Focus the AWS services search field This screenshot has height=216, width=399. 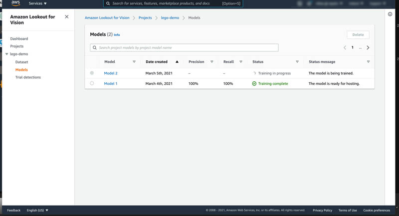click(x=173, y=3)
